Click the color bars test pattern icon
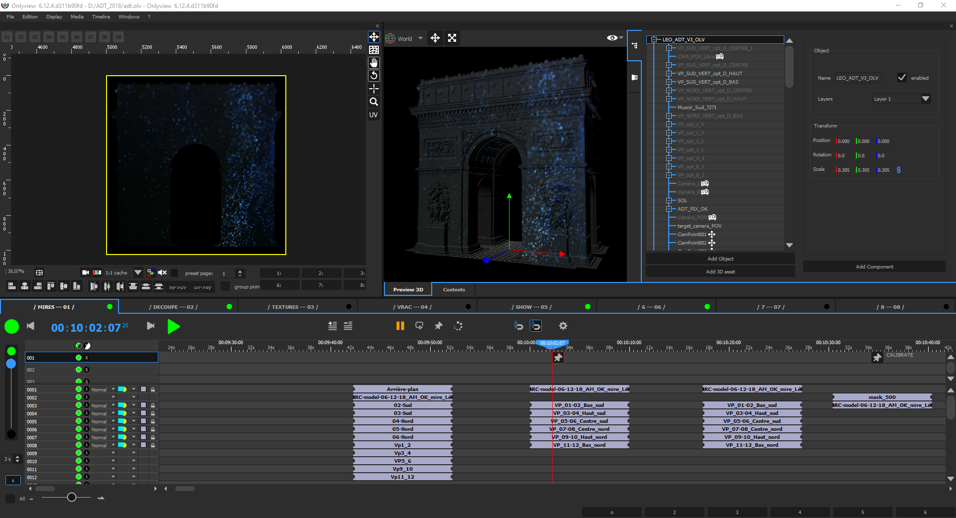 point(97,272)
